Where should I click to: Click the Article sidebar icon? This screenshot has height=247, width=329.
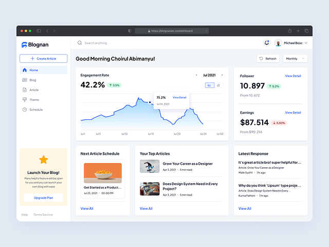click(x=25, y=90)
